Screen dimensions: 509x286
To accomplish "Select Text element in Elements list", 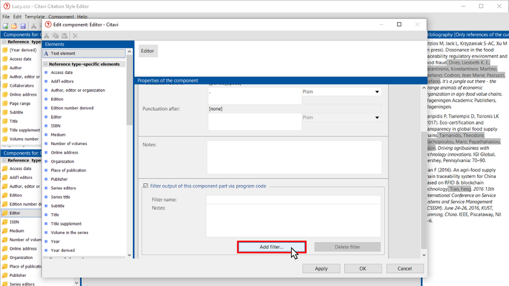I will tap(84, 53).
